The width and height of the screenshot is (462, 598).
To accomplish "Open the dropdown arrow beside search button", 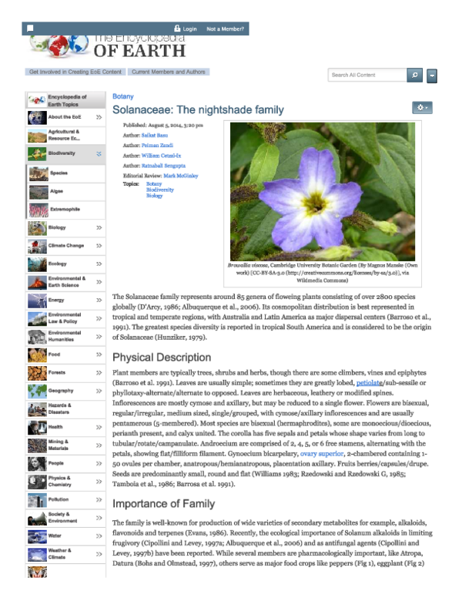I will click(x=431, y=76).
